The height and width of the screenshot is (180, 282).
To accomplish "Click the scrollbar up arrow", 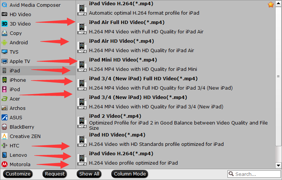I will [278, 3].
